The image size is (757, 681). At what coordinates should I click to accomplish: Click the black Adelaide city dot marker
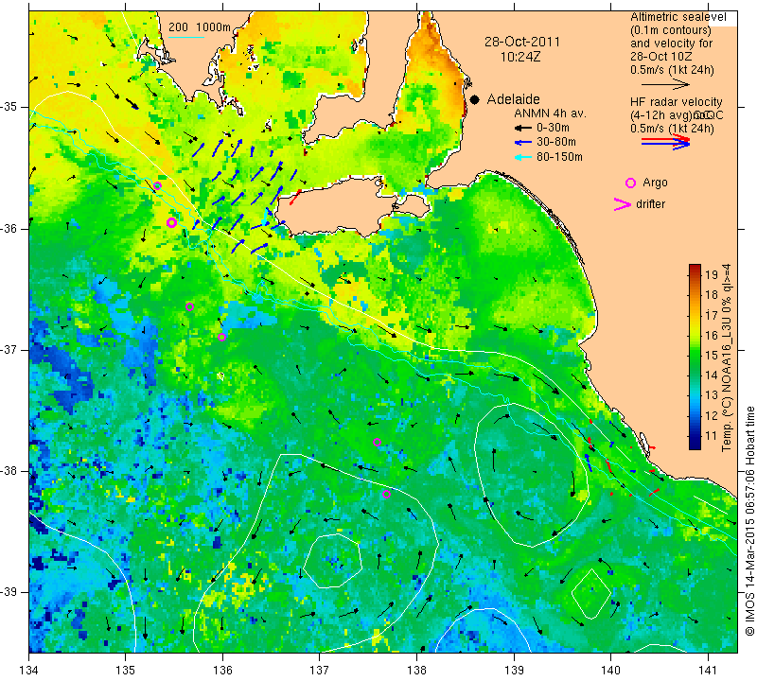tap(475, 99)
